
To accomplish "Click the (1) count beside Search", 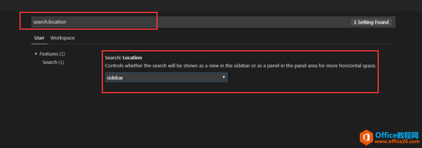I will click(x=61, y=62).
